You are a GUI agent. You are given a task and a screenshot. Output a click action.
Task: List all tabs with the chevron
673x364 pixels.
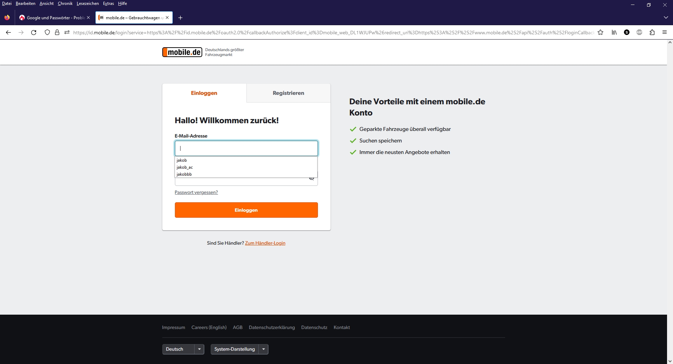(x=666, y=18)
